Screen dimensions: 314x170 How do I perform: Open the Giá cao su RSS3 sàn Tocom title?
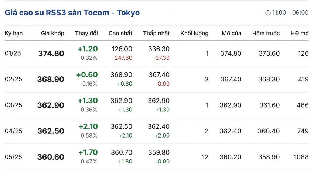(x=72, y=13)
